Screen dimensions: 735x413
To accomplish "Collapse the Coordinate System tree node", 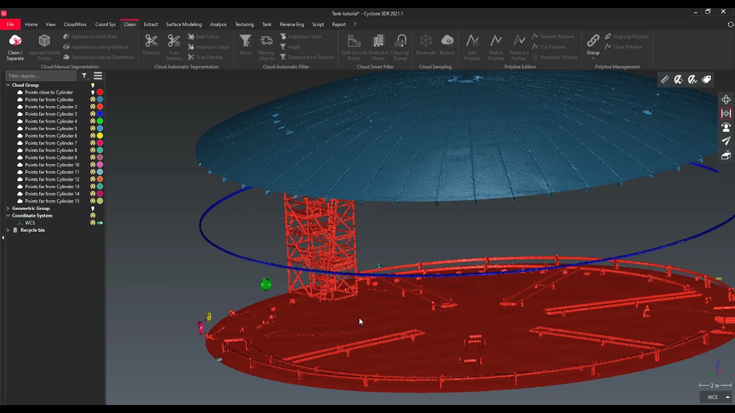I will [x=8, y=216].
